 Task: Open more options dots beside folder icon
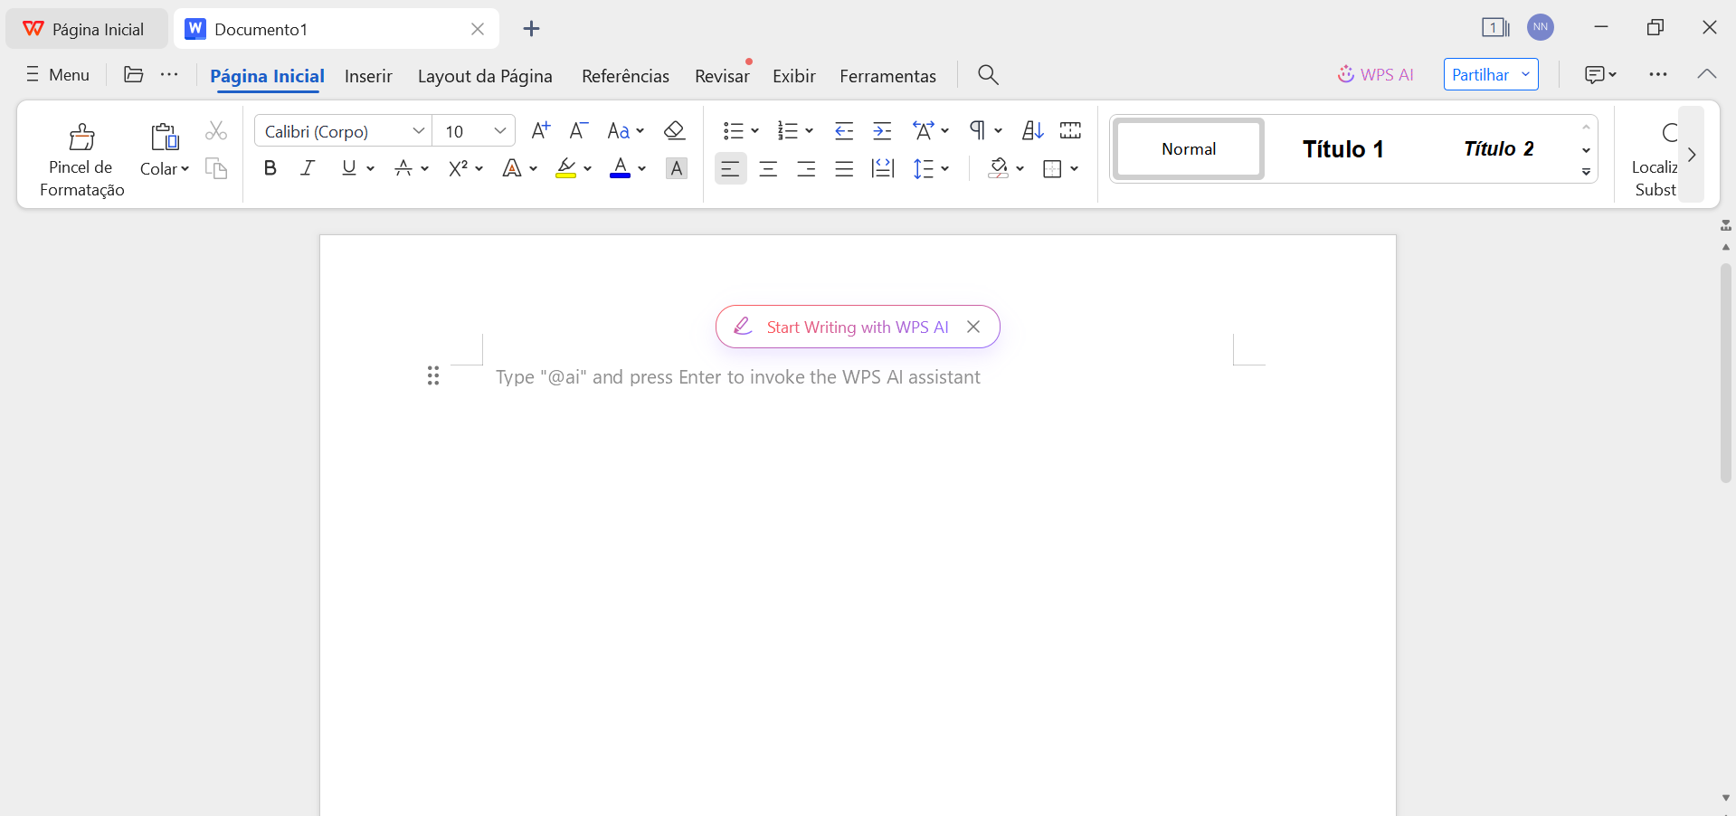pyautogui.click(x=169, y=74)
